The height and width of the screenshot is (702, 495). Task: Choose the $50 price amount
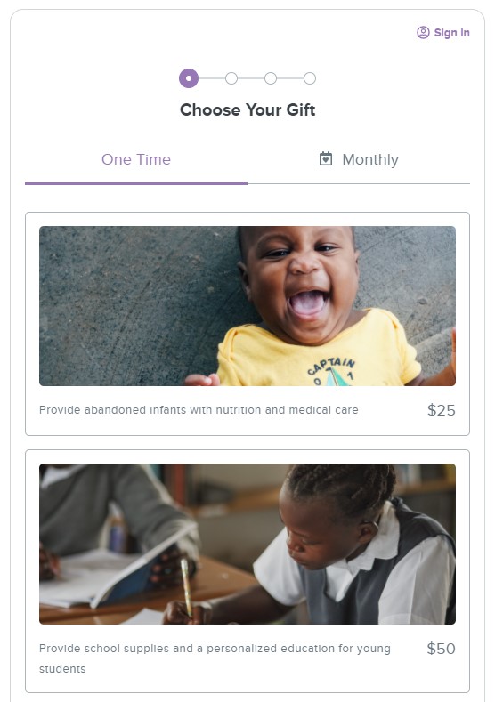click(x=442, y=649)
